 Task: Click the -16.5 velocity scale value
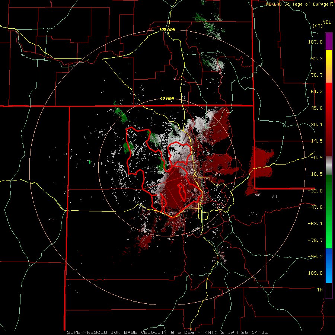[x=315, y=174]
